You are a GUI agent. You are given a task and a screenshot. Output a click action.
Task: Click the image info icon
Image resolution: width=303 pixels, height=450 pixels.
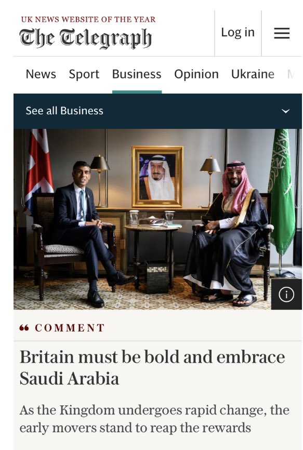click(x=286, y=294)
